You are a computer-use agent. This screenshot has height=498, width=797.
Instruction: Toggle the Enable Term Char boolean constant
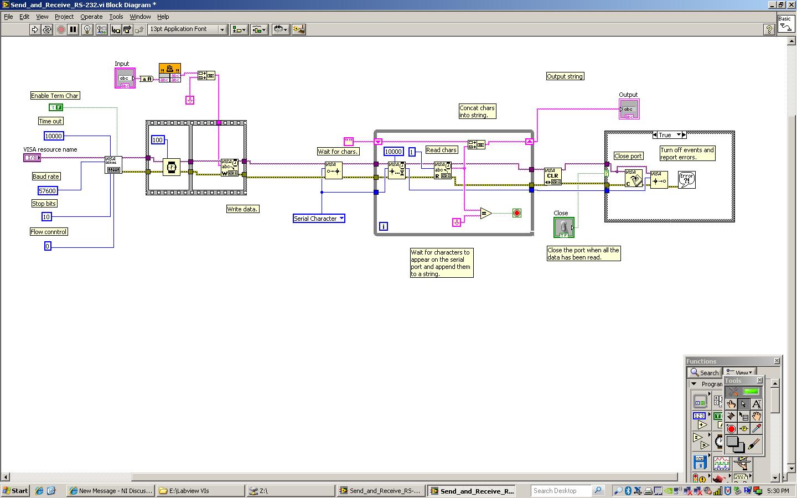56,107
